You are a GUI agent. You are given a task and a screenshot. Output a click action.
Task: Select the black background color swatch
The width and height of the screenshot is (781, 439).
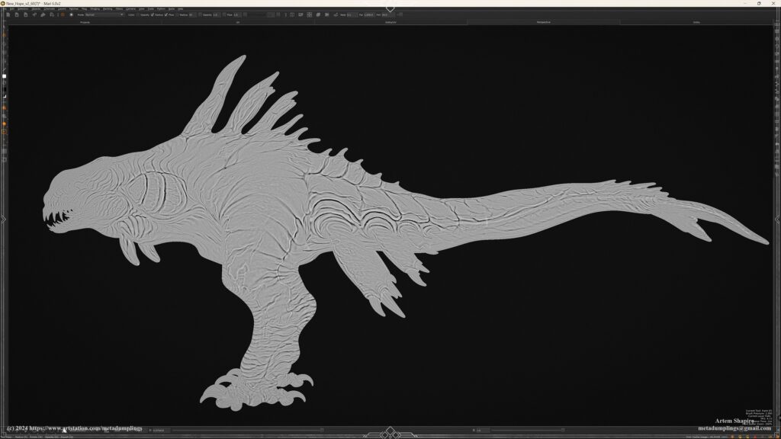(x=4, y=88)
